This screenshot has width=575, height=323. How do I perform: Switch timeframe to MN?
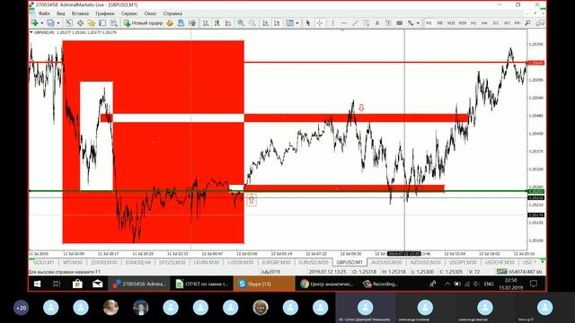517,23
